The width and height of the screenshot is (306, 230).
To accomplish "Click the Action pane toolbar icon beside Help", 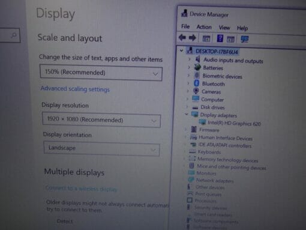I will pyautogui.click(x=230, y=39).
